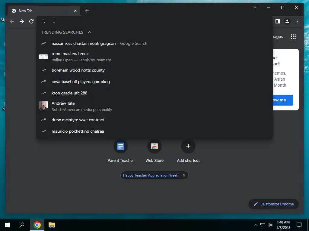Open Windows taskbar search
309x231 pixels.
pyautogui.click(x=22, y=225)
